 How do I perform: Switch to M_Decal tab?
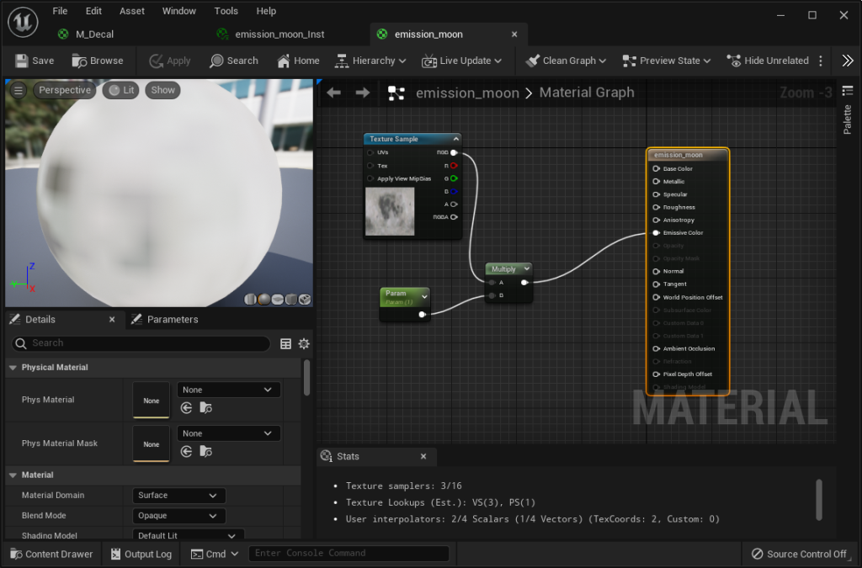pos(87,34)
